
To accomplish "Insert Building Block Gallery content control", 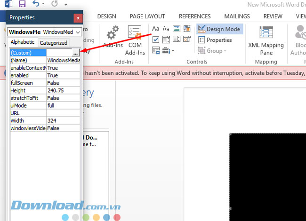I will click(187, 29).
